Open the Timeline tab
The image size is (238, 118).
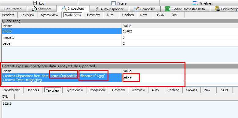[199, 3]
